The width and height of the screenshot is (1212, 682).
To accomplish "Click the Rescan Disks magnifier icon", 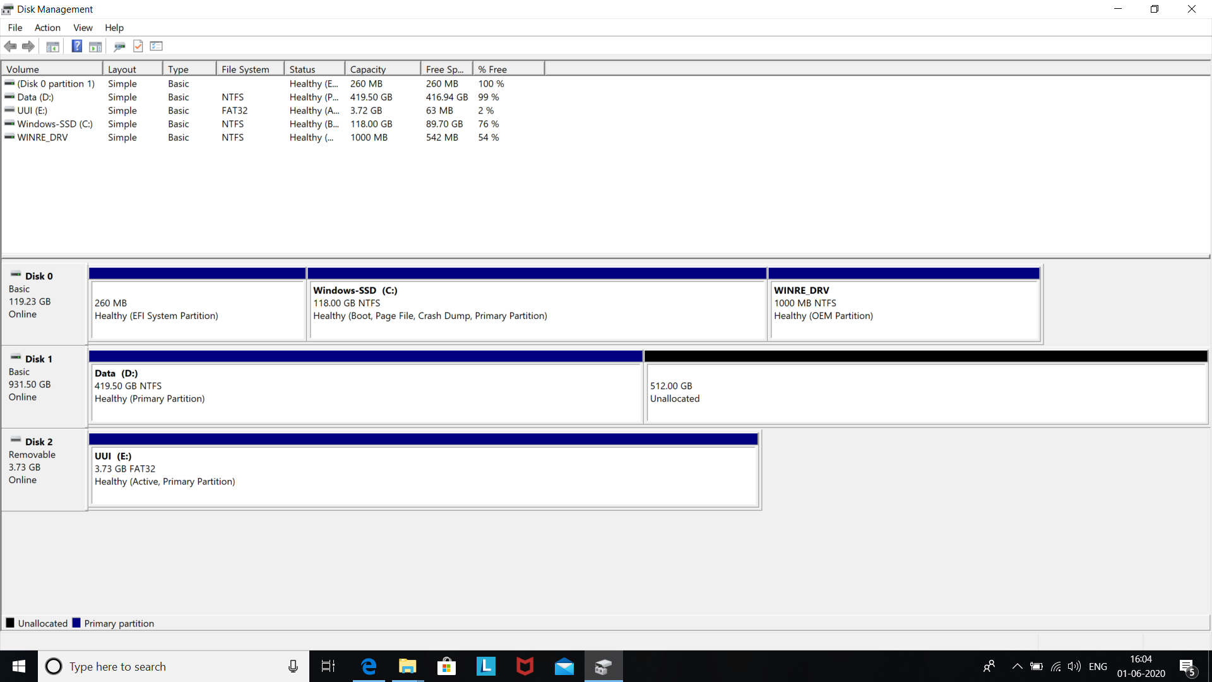I will (x=119, y=46).
